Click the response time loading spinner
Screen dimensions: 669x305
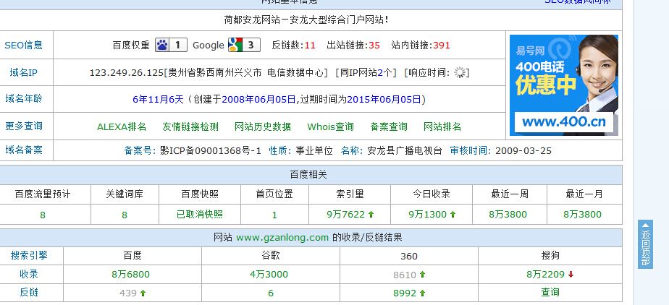coord(460,72)
